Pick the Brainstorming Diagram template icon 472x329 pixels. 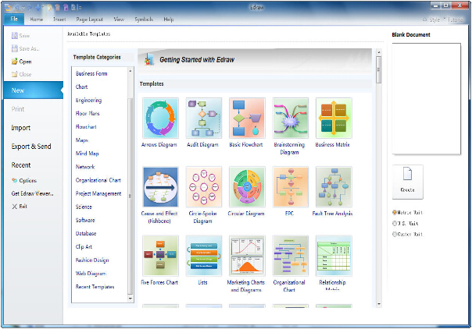coord(291,118)
